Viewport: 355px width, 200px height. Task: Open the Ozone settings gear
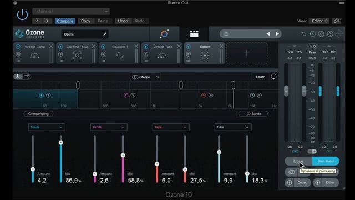[321, 34]
